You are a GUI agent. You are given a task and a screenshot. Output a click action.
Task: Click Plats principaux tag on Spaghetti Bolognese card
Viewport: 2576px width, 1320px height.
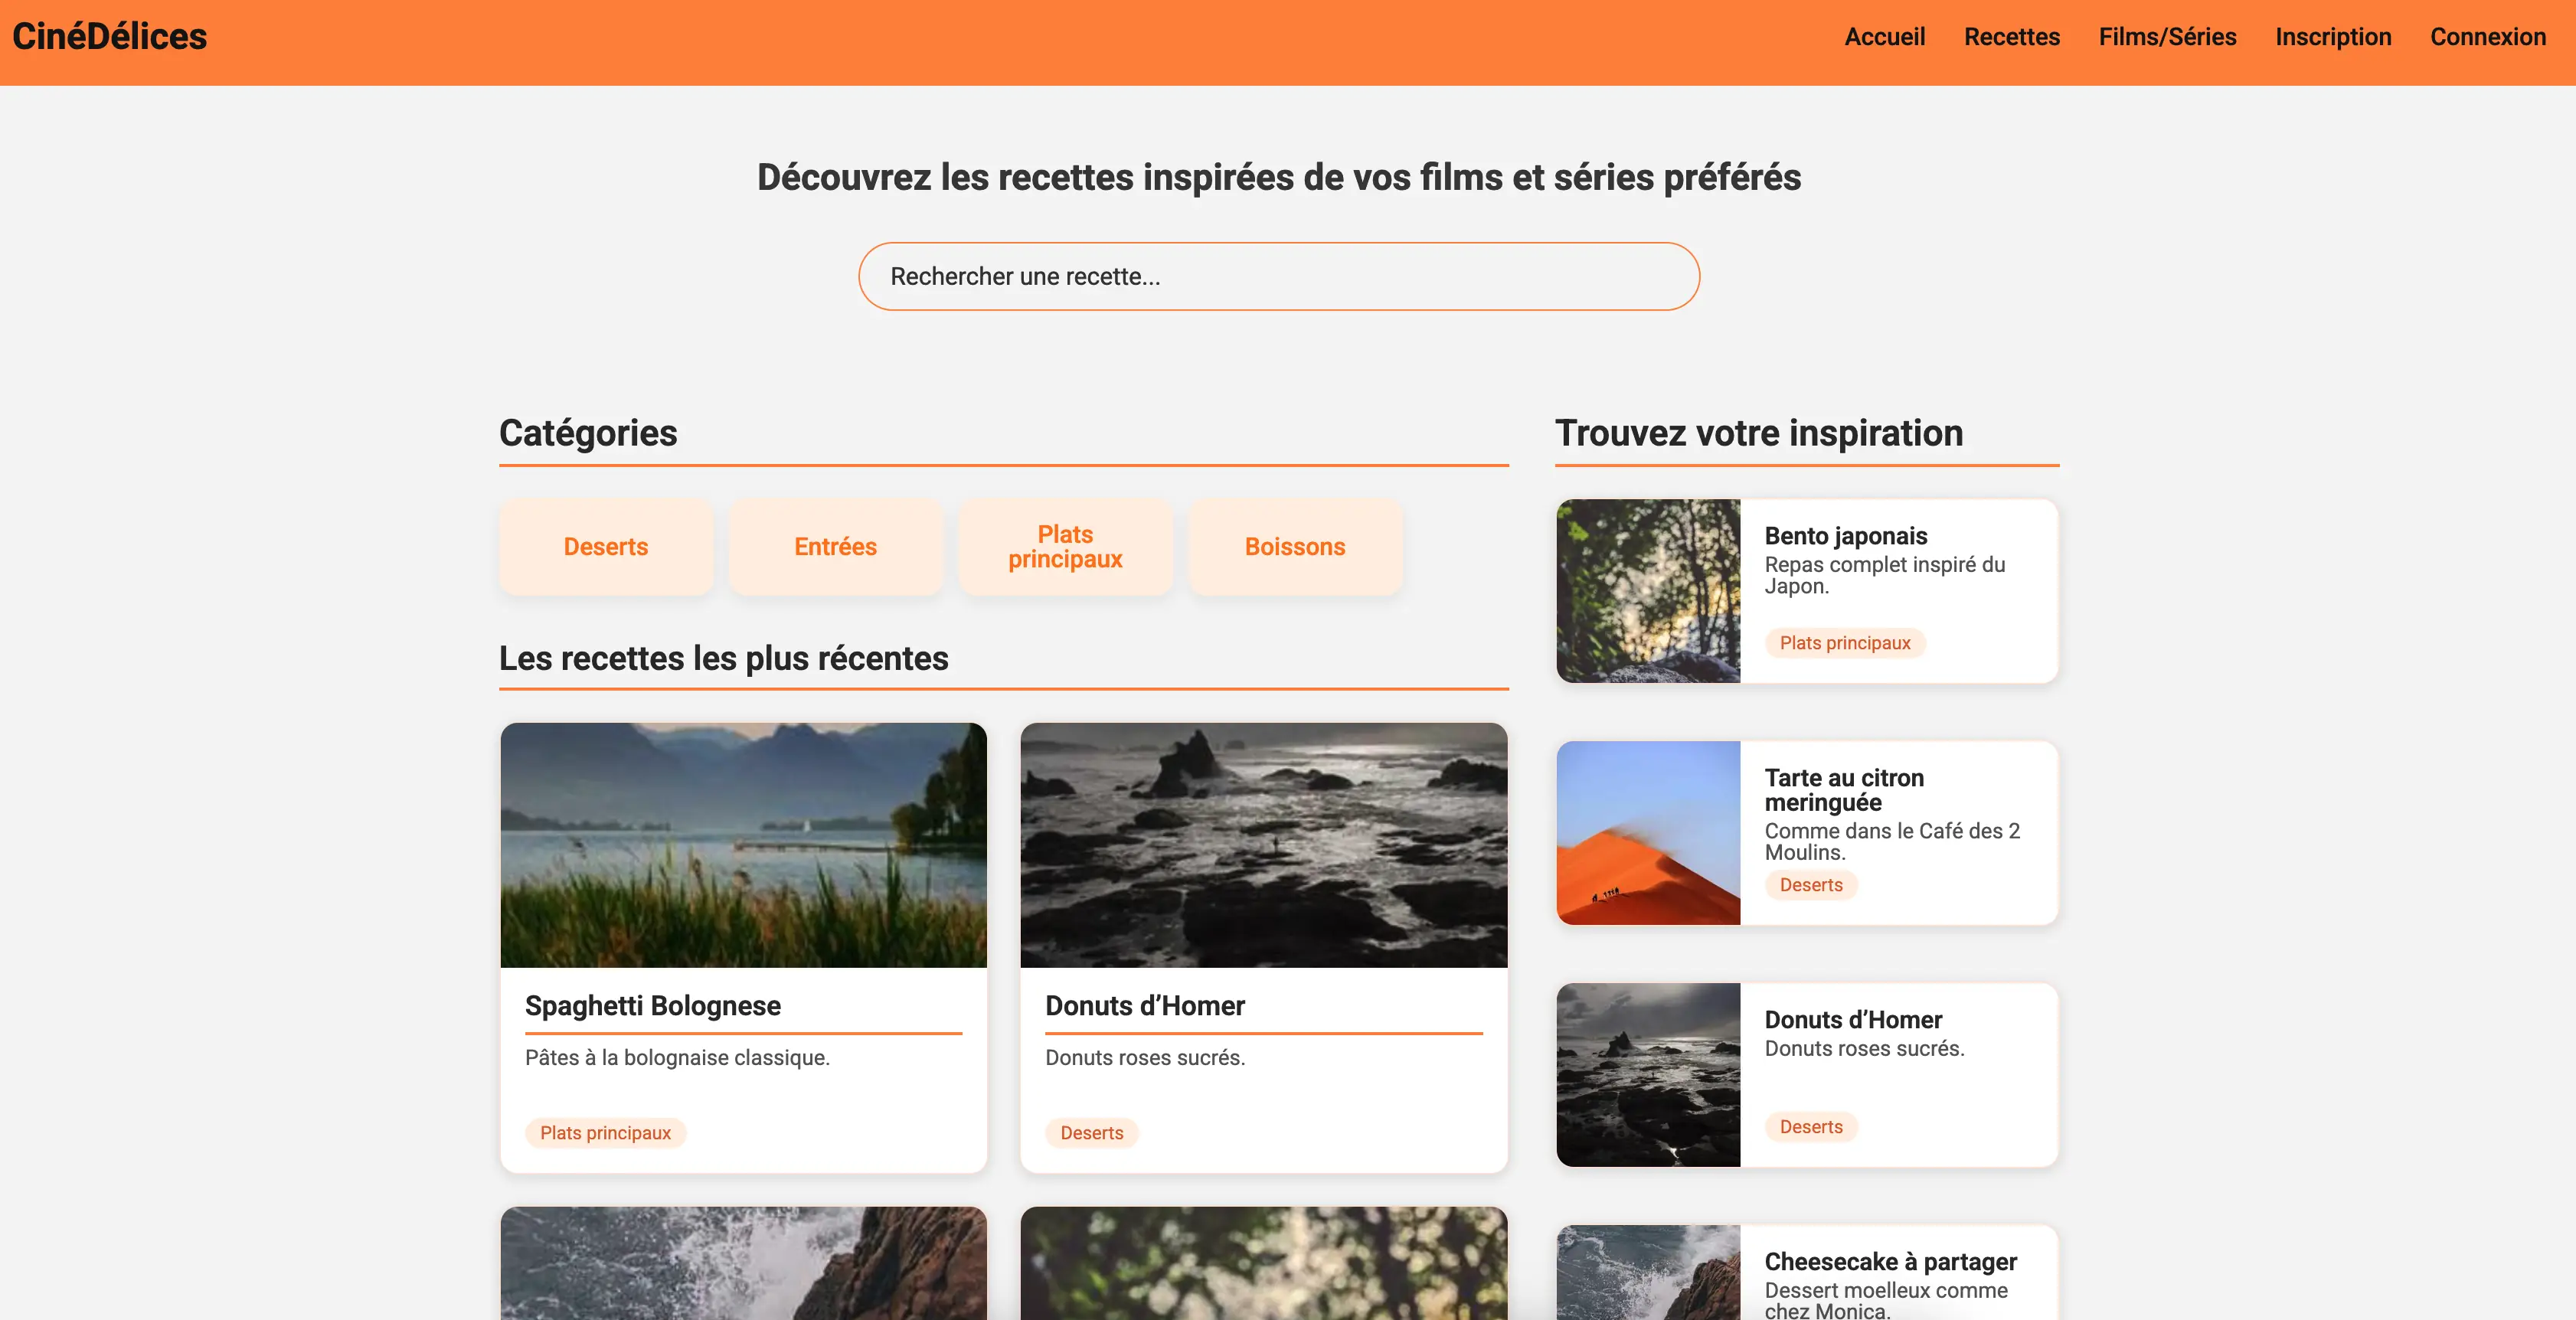point(605,1133)
